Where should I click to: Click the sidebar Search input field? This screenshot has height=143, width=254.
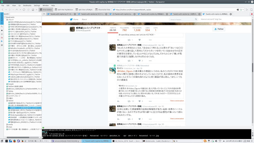pyautogui.click(x=25, y=14)
